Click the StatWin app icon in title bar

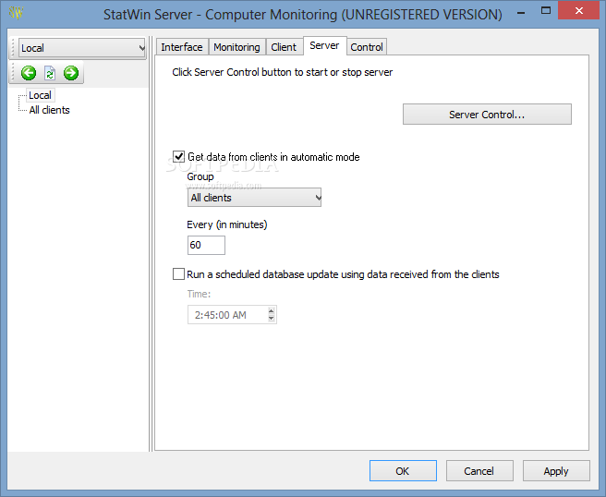(16, 13)
